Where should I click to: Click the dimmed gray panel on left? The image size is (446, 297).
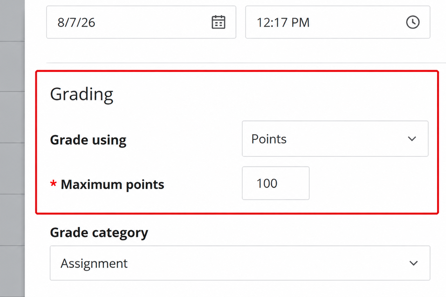tap(12, 148)
